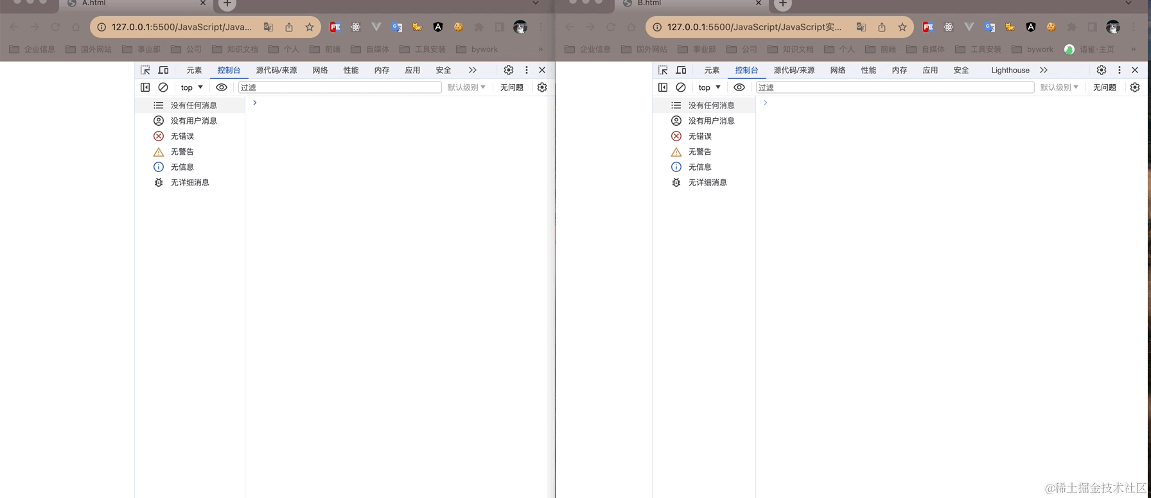Open Lighthouse tab in B.html DevTools
Screen dimensions: 1151x498
1010,70
